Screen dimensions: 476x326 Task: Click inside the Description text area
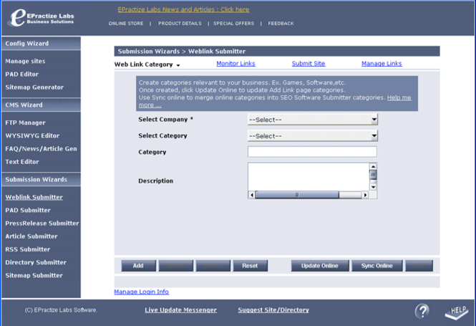309,177
